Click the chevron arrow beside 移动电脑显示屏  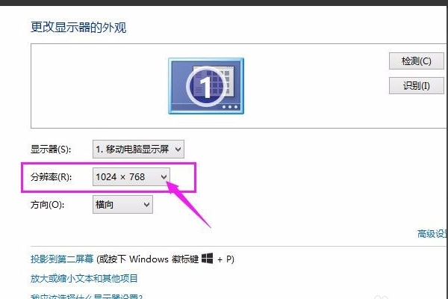(x=178, y=149)
